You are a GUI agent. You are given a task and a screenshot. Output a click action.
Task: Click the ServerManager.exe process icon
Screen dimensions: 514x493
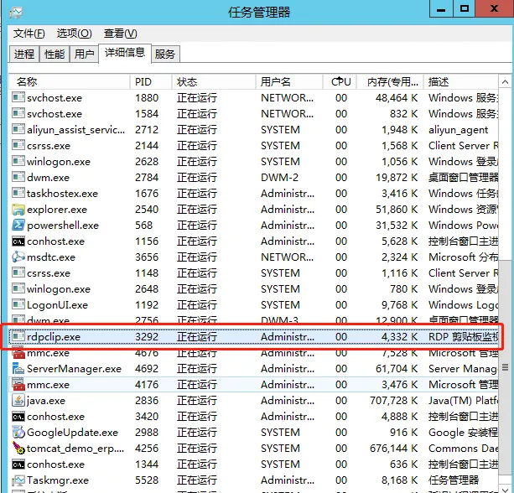[x=18, y=368]
